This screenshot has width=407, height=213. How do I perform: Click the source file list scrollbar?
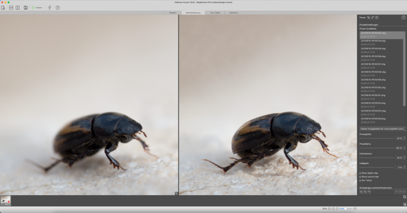(x=404, y=69)
